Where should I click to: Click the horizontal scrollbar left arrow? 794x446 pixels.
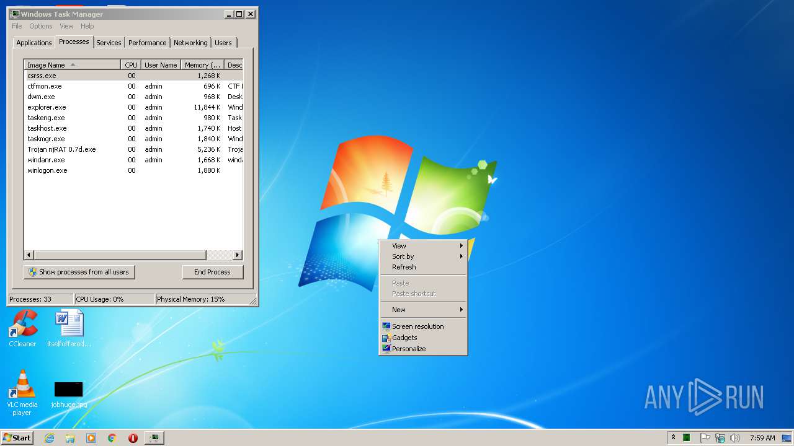point(29,255)
